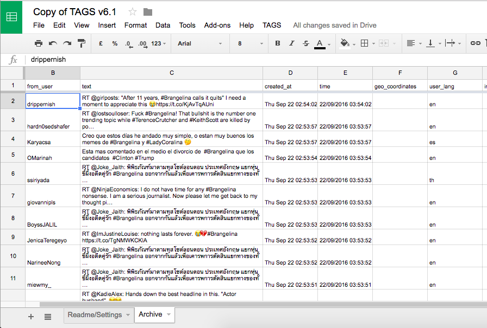Select row 5 header

pyautogui.click(x=13, y=155)
